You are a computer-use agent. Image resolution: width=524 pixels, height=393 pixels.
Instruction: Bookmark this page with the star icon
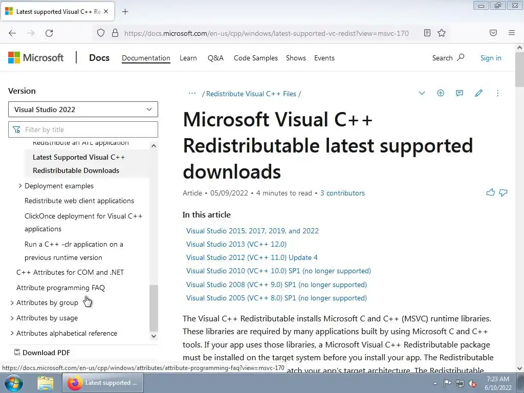pyautogui.click(x=442, y=33)
